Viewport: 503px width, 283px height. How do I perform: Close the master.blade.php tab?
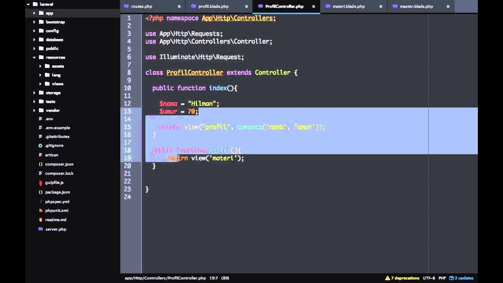point(448,6)
